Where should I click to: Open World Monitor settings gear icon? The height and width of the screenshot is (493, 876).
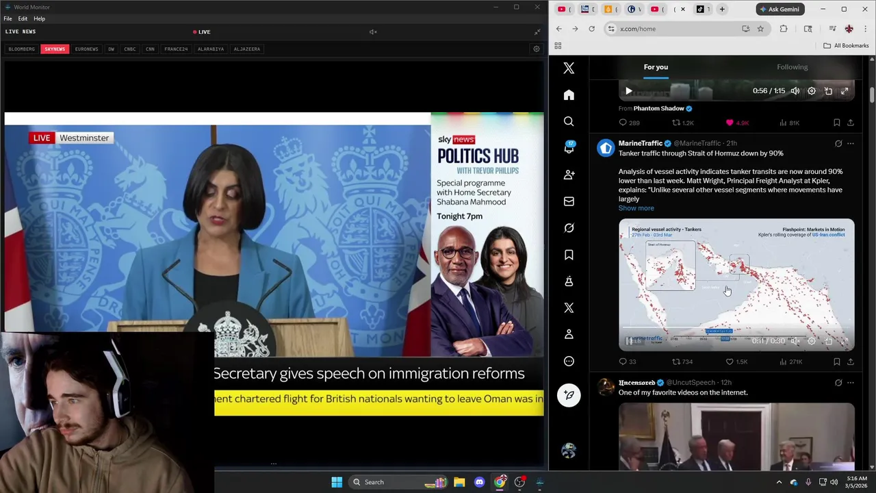(537, 49)
